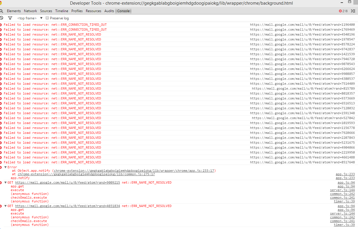This screenshot has width=358, height=229.
Task: Enable the Preserve log checkbox
Action: tap(47, 18)
